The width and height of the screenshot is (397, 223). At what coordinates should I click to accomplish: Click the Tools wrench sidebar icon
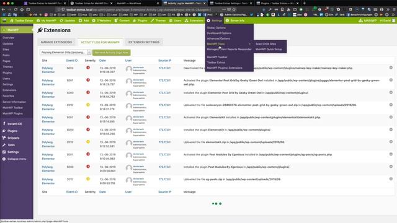click(x=4, y=145)
